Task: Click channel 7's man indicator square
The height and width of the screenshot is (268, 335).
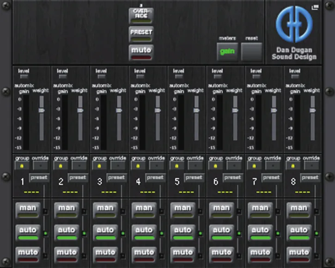Action: (x=278, y=212)
